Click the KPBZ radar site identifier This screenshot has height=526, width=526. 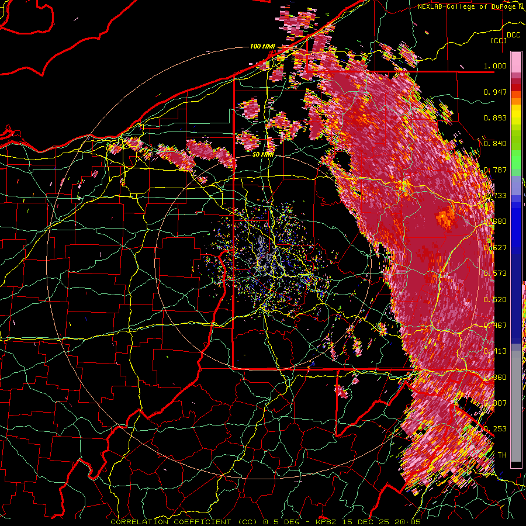pos(327,522)
